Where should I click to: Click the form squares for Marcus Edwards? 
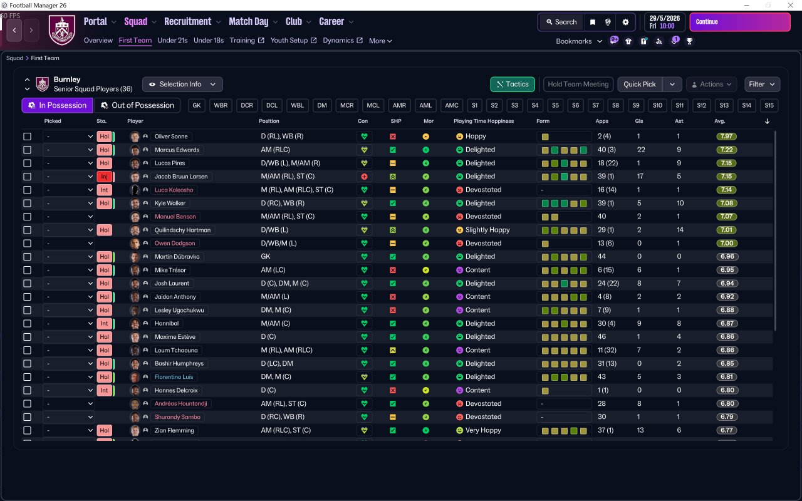(564, 150)
